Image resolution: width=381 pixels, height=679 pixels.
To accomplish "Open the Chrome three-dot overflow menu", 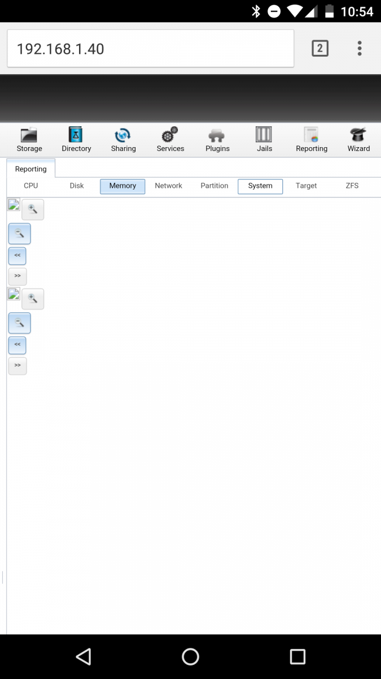I will 360,49.
